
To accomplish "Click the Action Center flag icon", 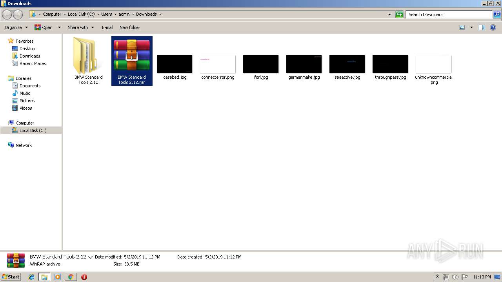I will [x=465, y=277].
